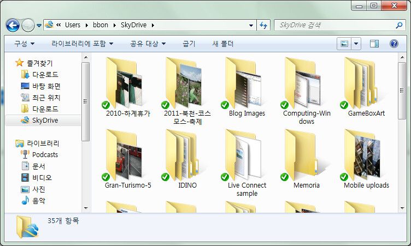Select the Memoria folder icon
This screenshot has height=246, width=411.
[x=302, y=155]
